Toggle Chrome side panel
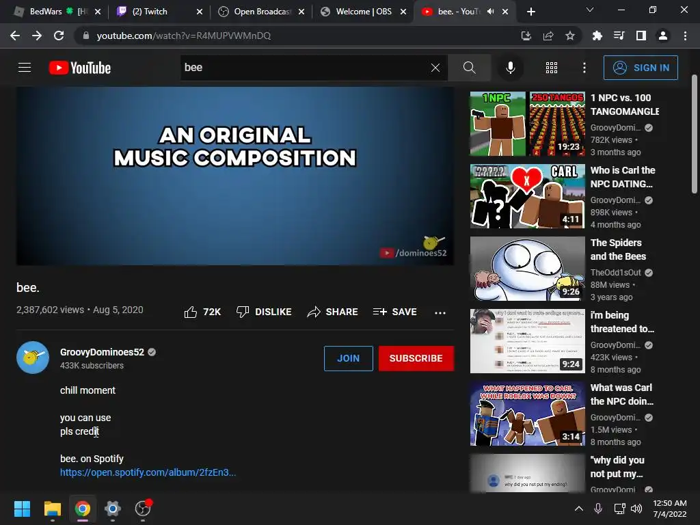 point(641,36)
